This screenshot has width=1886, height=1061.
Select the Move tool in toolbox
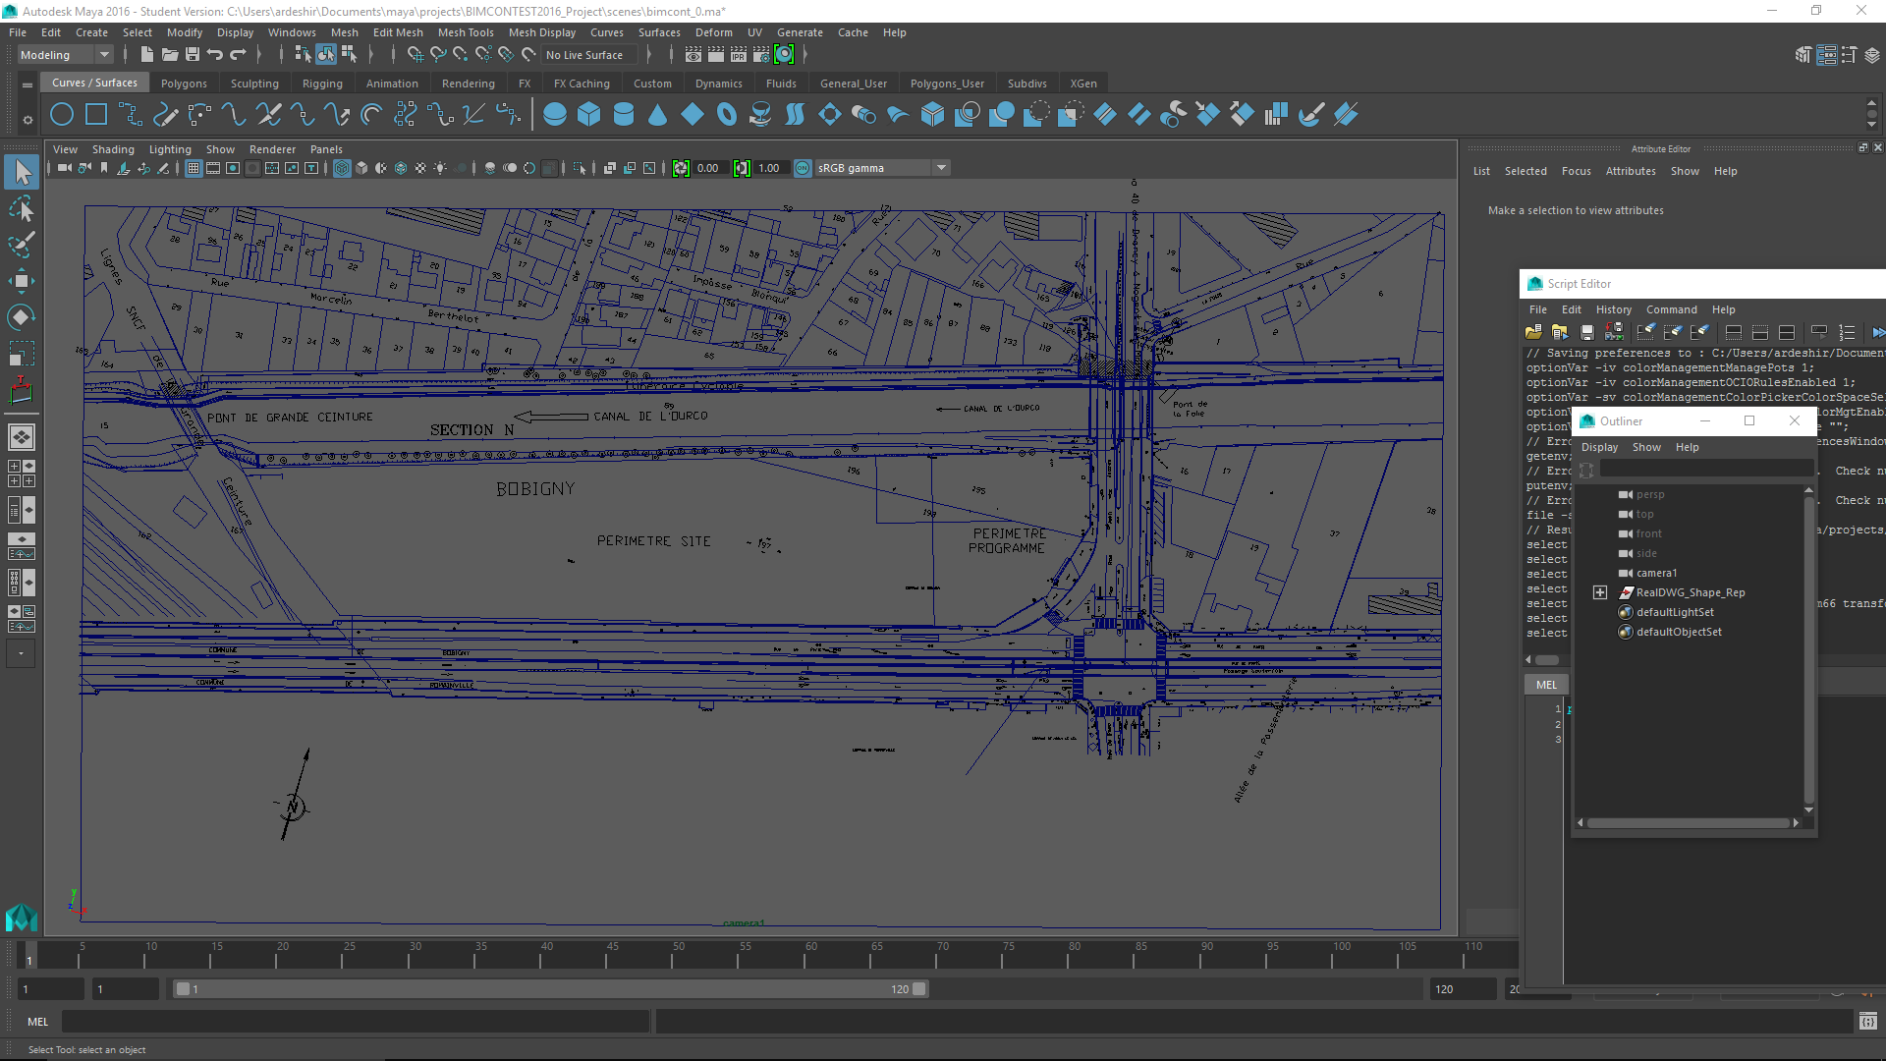21,281
